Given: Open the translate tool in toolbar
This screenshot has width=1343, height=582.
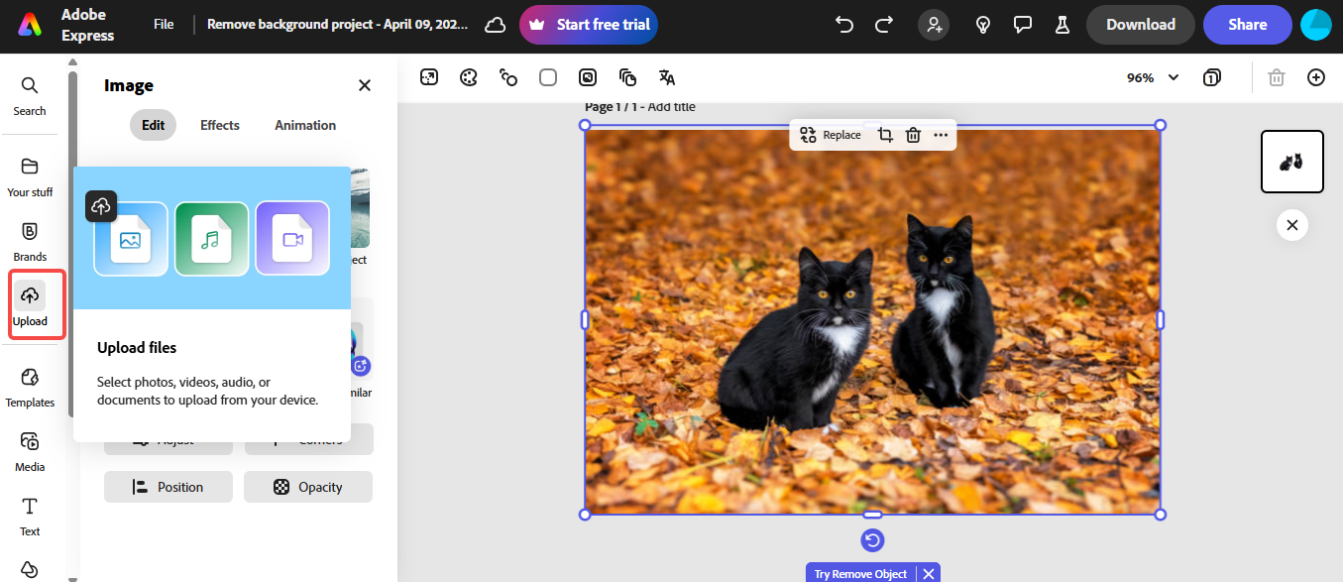Looking at the screenshot, I should [x=667, y=77].
